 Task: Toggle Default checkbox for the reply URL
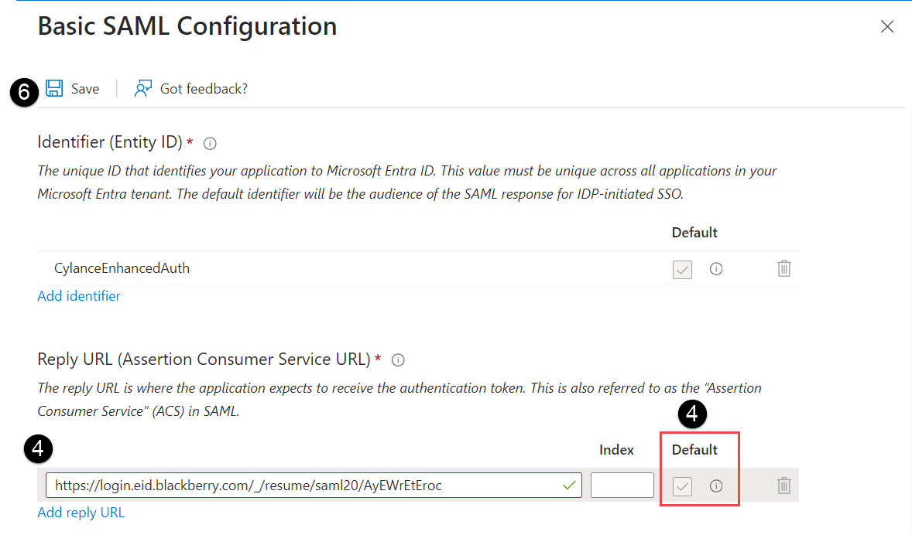682,486
